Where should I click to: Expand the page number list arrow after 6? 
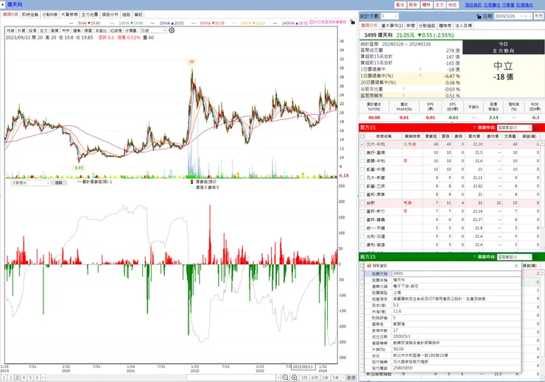tap(43, 378)
